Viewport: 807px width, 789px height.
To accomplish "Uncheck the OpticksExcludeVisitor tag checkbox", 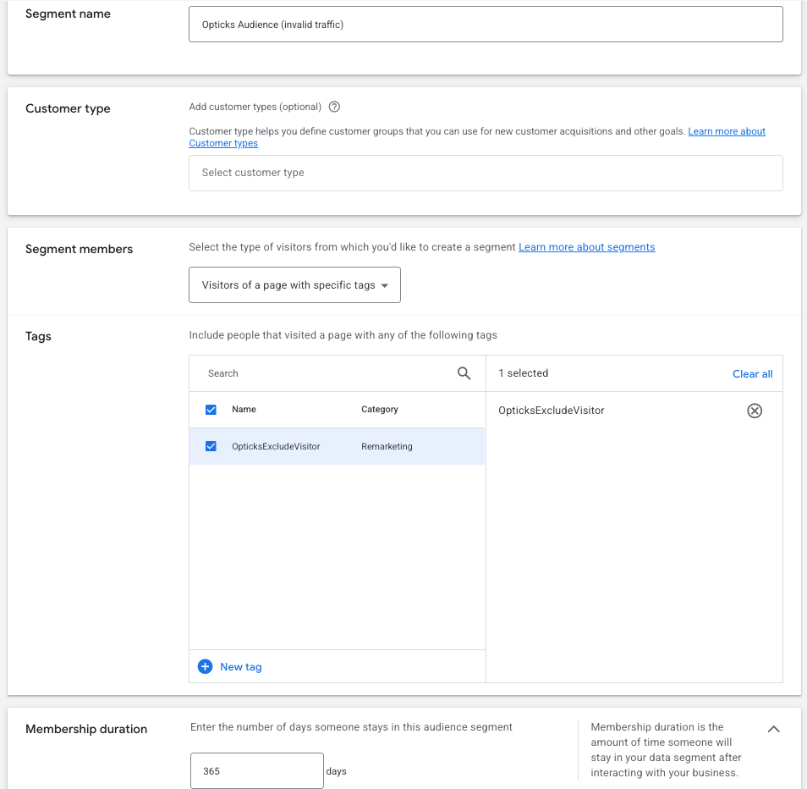I will (211, 446).
